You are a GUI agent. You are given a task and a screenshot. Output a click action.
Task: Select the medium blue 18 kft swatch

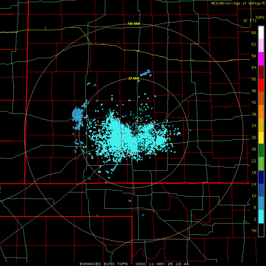click(x=261, y=190)
